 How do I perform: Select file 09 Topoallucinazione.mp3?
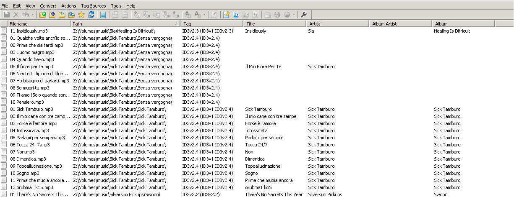pos(36,166)
